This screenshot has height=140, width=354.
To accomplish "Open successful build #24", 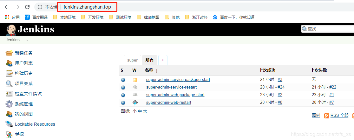I will point(281,87).
